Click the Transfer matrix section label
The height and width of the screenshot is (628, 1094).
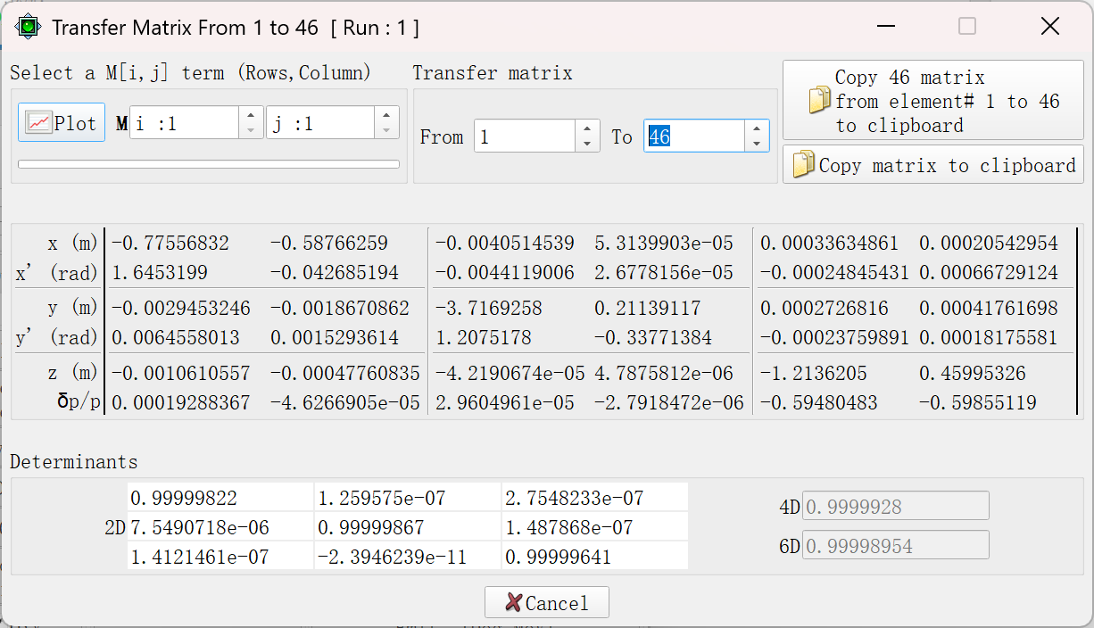tap(493, 72)
